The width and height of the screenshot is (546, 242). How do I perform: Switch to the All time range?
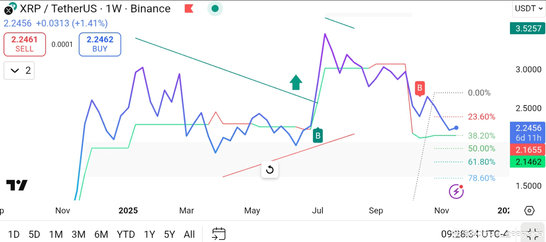tap(189, 234)
